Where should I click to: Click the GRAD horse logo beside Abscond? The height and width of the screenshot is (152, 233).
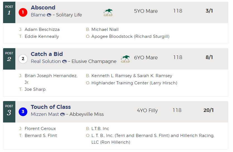[108, 13]
